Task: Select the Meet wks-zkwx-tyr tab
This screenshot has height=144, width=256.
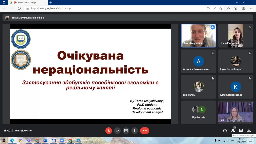Action: click(28, 2)
